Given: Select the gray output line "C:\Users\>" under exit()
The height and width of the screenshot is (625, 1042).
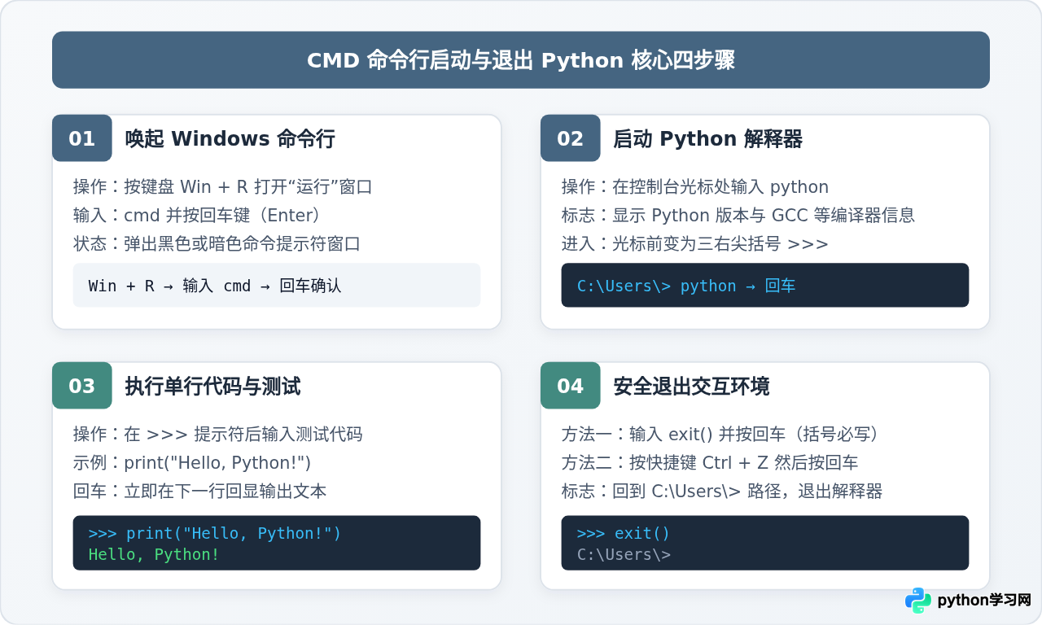Looking at the screenshot, I should [624, 554].
